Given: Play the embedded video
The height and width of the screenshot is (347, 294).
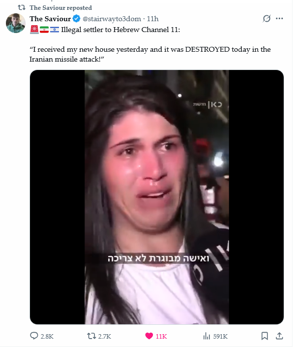Looking at the screenshot, I should [157, 197].
